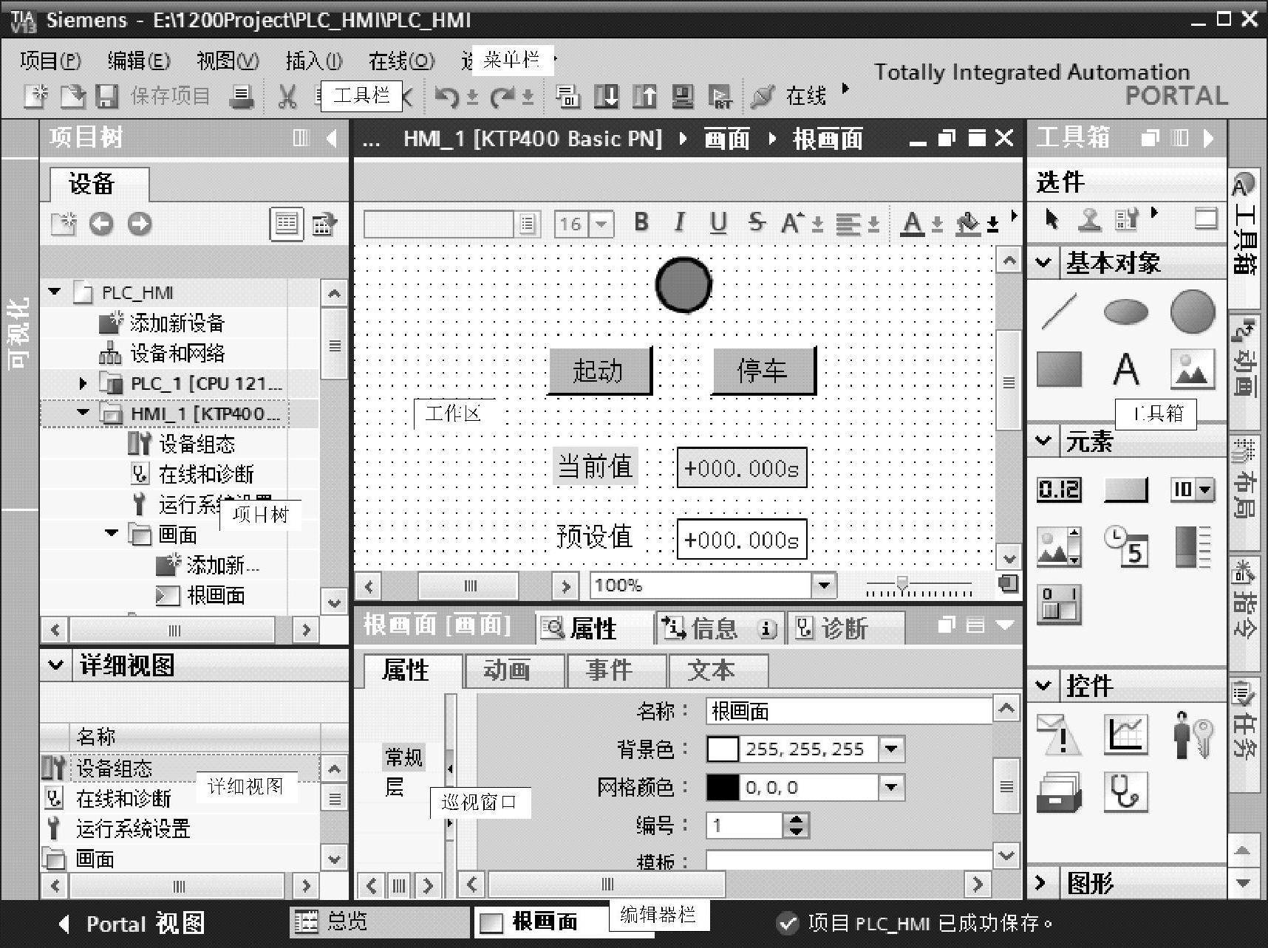The width and height of the screenshot is (1268, 948).
Task: Pick text field tool A
Action: coord(1125,368)
